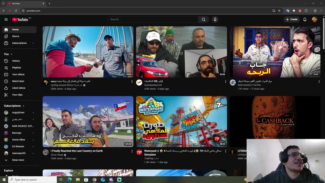Screen dimensions: 325x183
Task: Open Ed Sheeran subscription channel
Action: (x=20, y=146)
